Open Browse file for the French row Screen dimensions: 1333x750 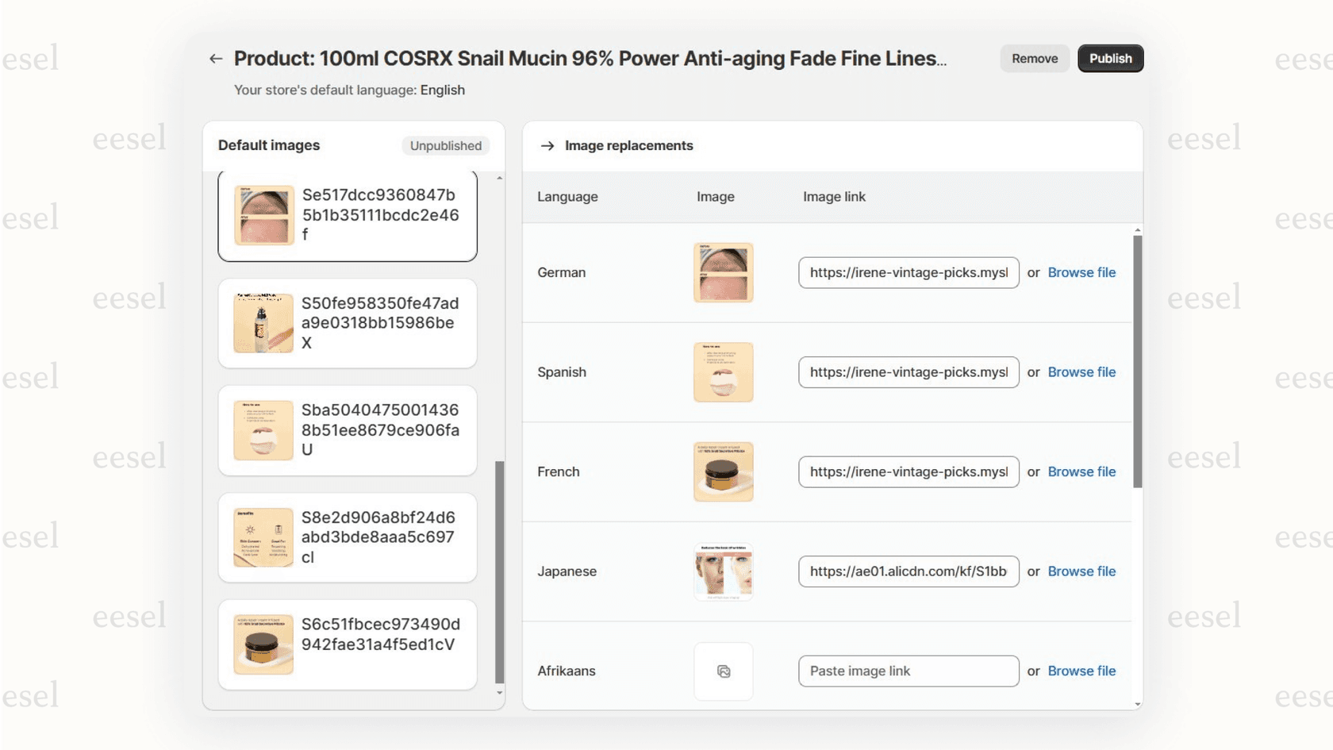click(x=1081, y=471)
